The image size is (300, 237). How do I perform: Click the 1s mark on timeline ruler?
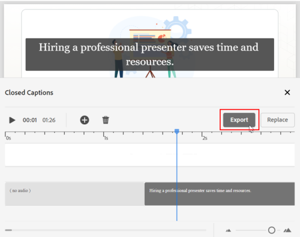tap(106, 138)
